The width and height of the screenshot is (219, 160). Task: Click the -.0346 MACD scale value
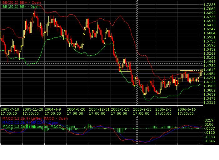209,141
